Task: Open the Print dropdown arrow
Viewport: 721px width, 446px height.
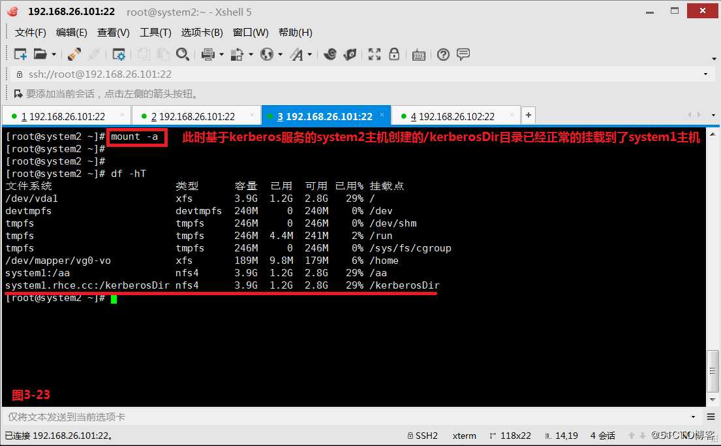Action: pos(222,54)
